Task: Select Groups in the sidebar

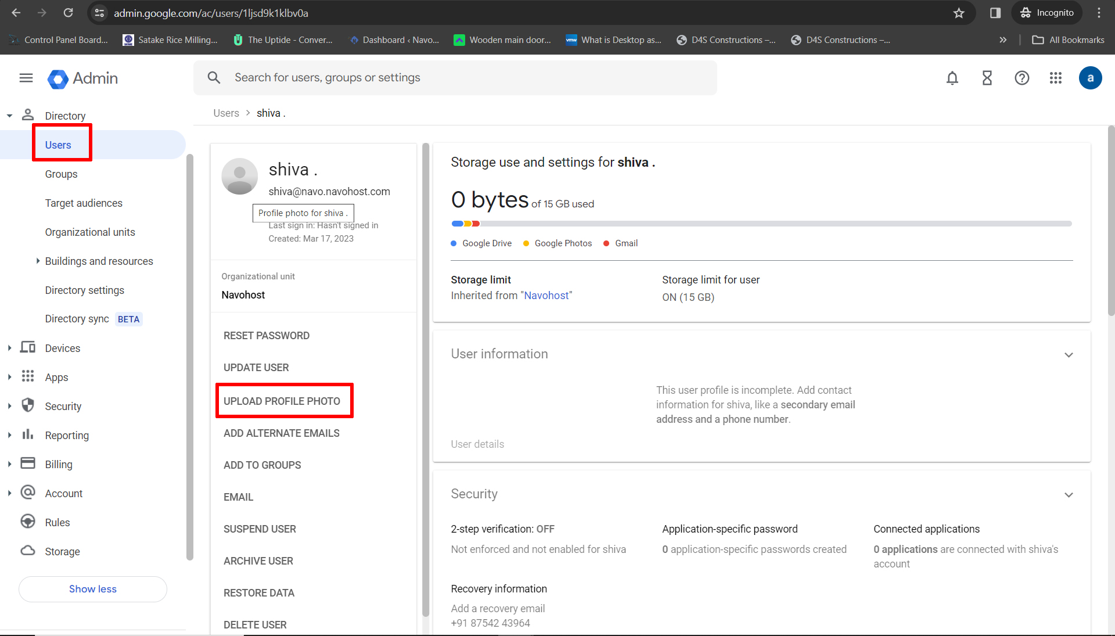Action: (61, 174)
